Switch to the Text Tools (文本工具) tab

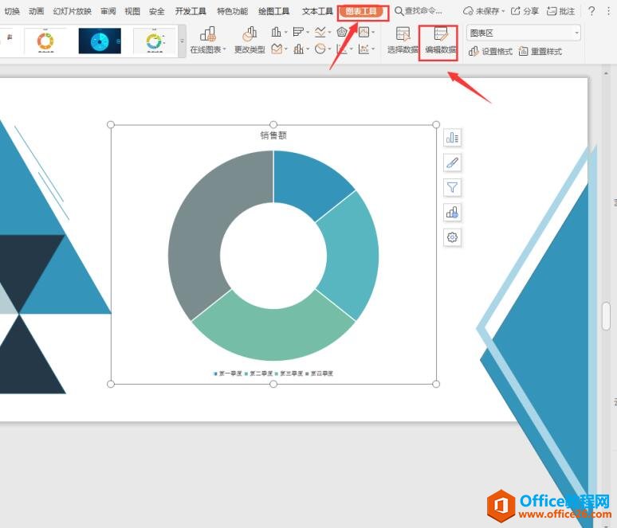(317, 11)
